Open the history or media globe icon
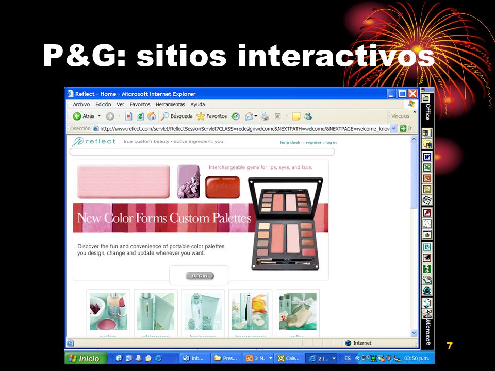Image resolution: width=495 pixels, height=371 pixels. [x=236, y=116]
